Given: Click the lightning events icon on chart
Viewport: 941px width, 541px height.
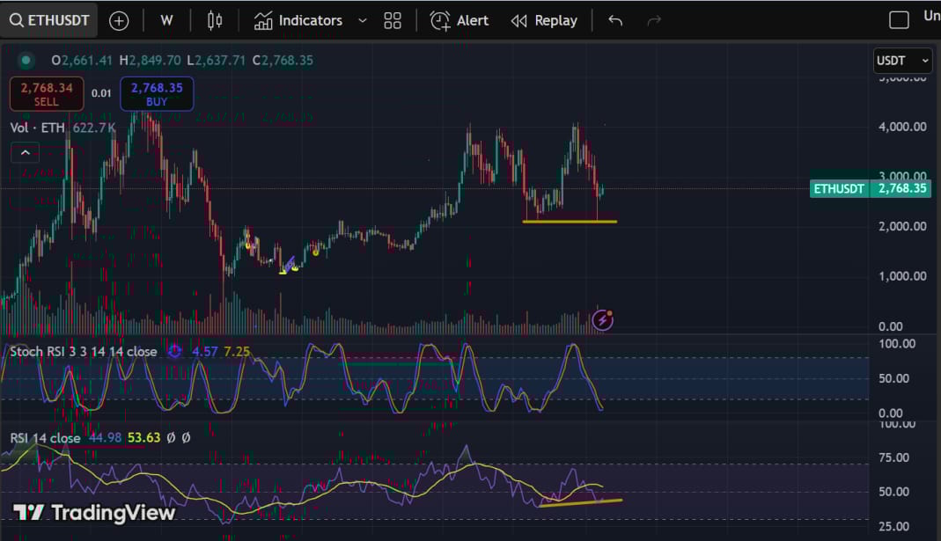Looking at the screenshot, I should (602, 320).
